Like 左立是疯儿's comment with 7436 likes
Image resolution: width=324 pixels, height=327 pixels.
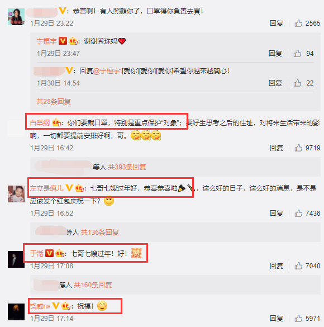tap(298, 213)
